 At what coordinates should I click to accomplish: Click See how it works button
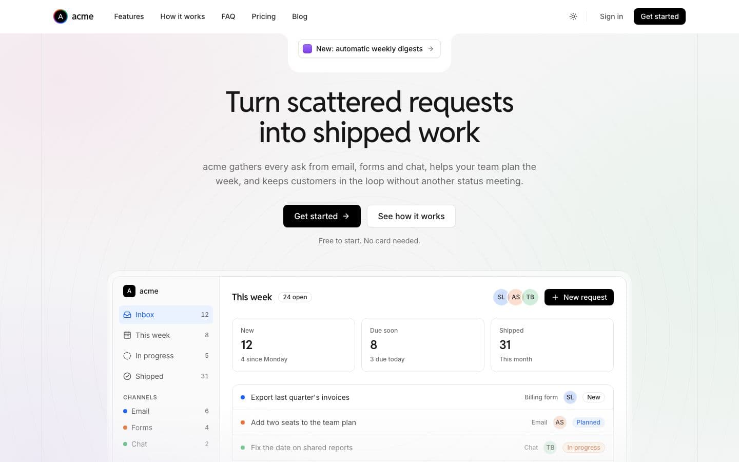point(411,216)
